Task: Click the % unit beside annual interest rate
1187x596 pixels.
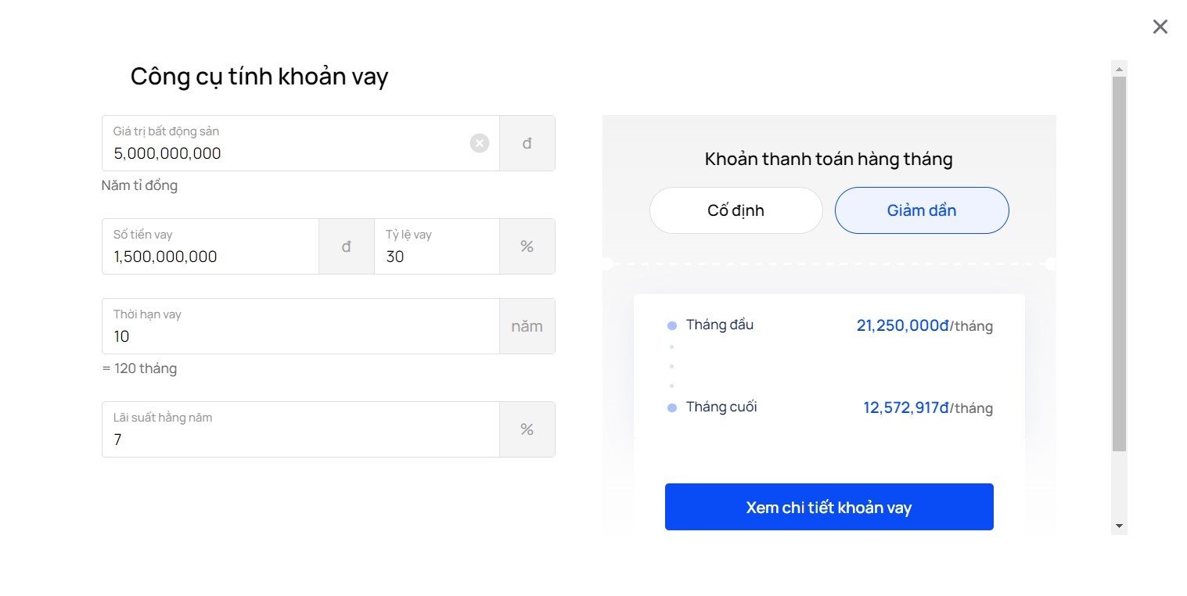Action: point(527,429)
